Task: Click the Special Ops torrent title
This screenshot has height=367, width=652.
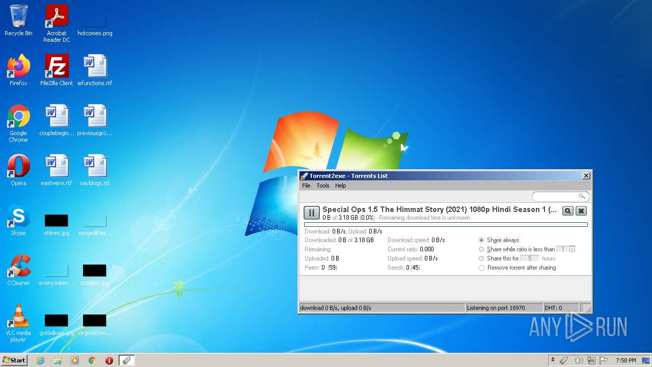Action: coord(440,209)
